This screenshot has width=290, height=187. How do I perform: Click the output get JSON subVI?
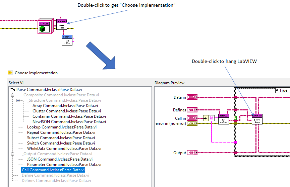point(67,40)
